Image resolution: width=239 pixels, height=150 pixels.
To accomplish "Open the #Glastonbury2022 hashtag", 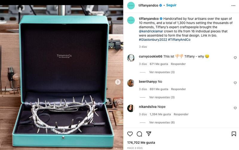I will point(153,40).
